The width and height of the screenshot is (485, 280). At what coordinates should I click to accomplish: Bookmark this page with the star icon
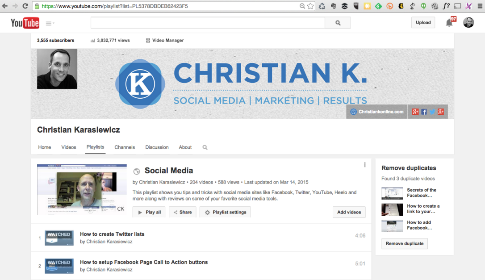tap(310, 6)
